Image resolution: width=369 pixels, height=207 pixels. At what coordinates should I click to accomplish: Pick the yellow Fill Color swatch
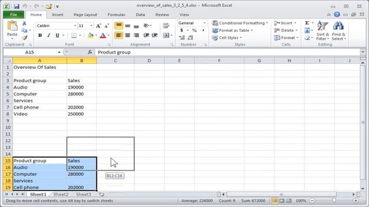tap(91, 36)
